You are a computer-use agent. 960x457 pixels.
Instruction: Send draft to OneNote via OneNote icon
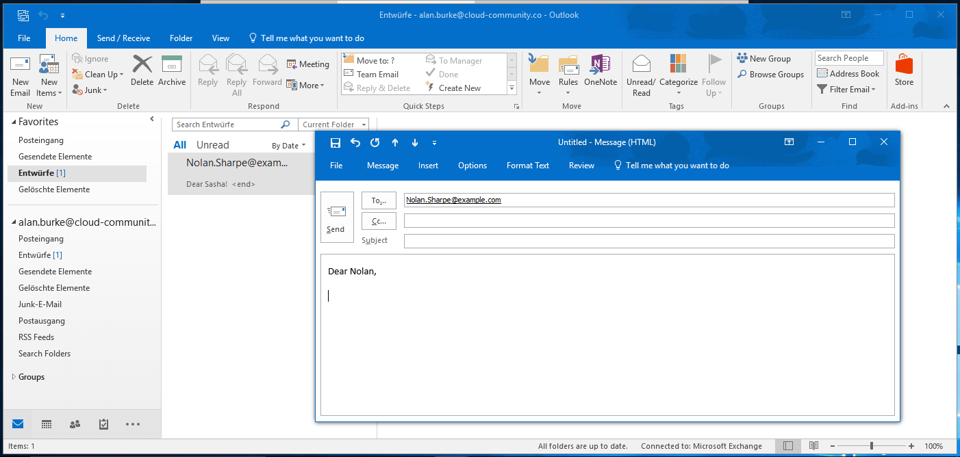tap(601, 70)
